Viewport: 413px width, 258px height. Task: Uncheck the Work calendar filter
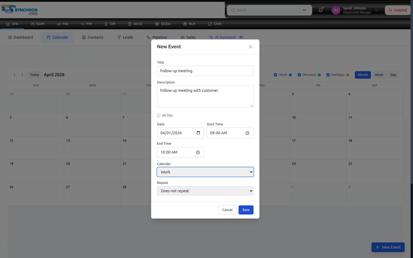[276, 75]
